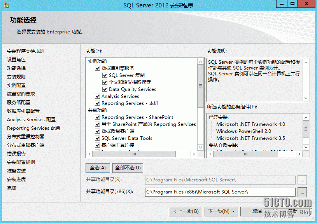Select 已经安装 node in prerequisites list

219,117
